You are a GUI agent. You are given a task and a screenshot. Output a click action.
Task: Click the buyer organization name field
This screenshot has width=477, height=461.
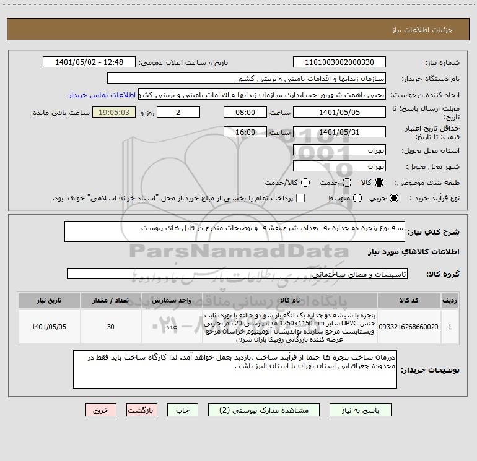click(x=247, y=78)
